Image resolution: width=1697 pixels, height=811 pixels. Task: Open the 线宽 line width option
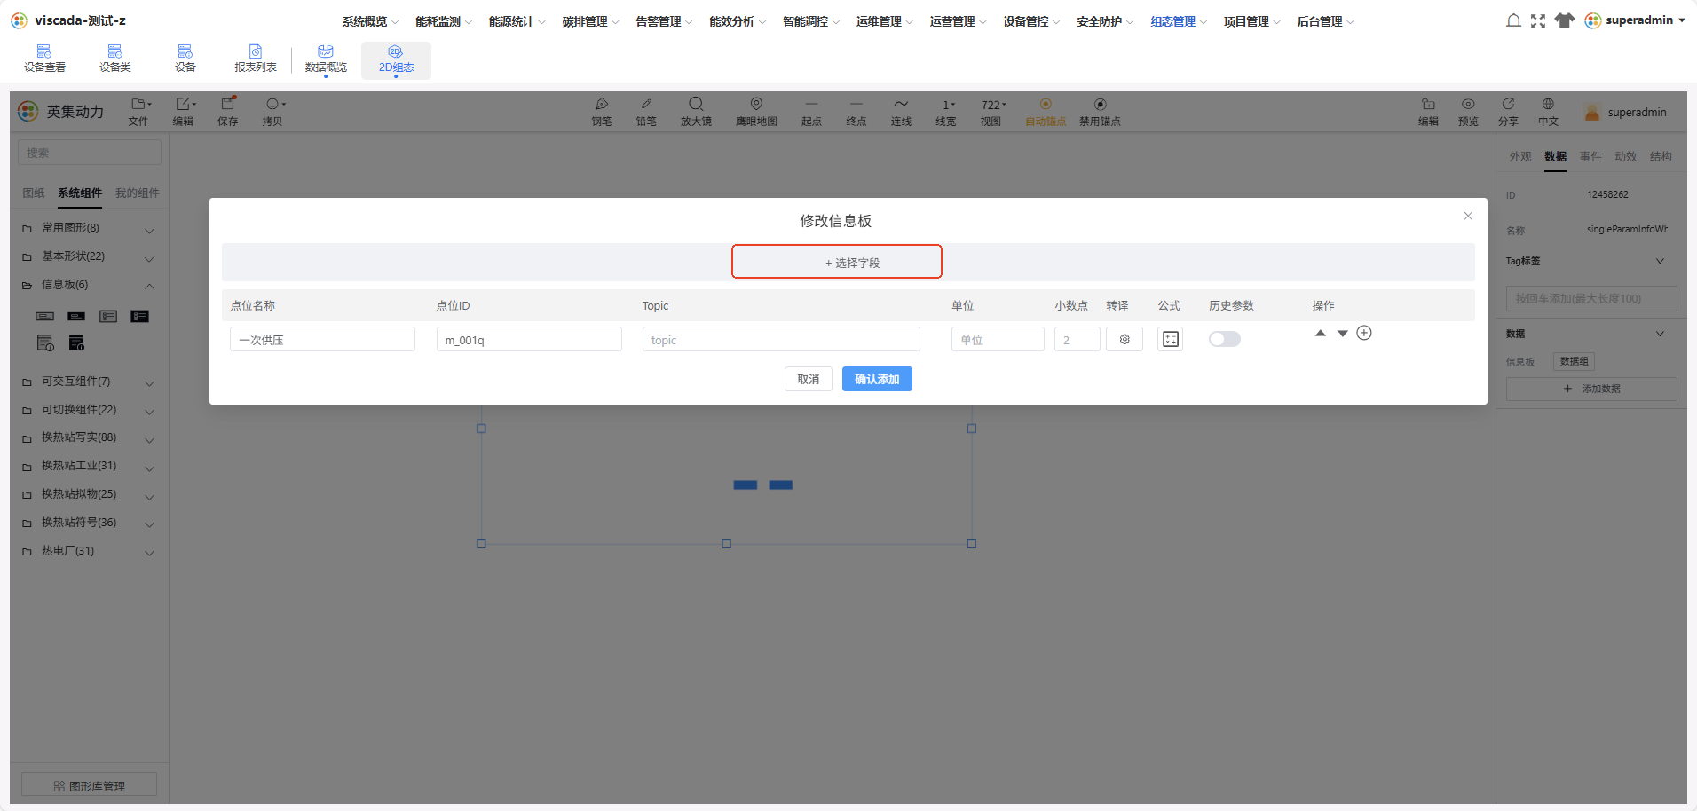tap(946, 112)
